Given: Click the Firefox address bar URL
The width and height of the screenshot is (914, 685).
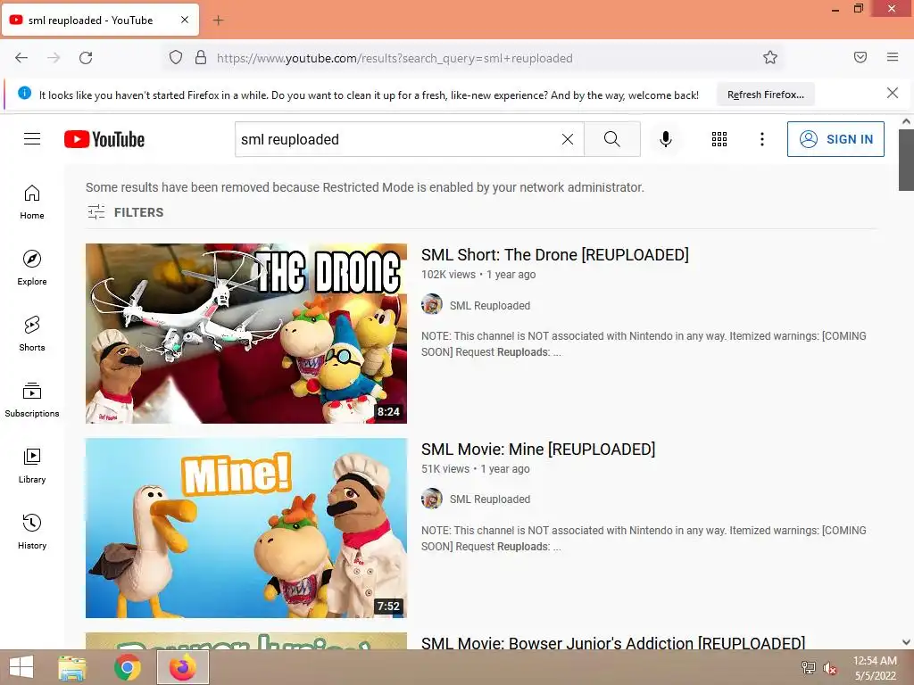Looking at the screenshot, I should 395,58.
